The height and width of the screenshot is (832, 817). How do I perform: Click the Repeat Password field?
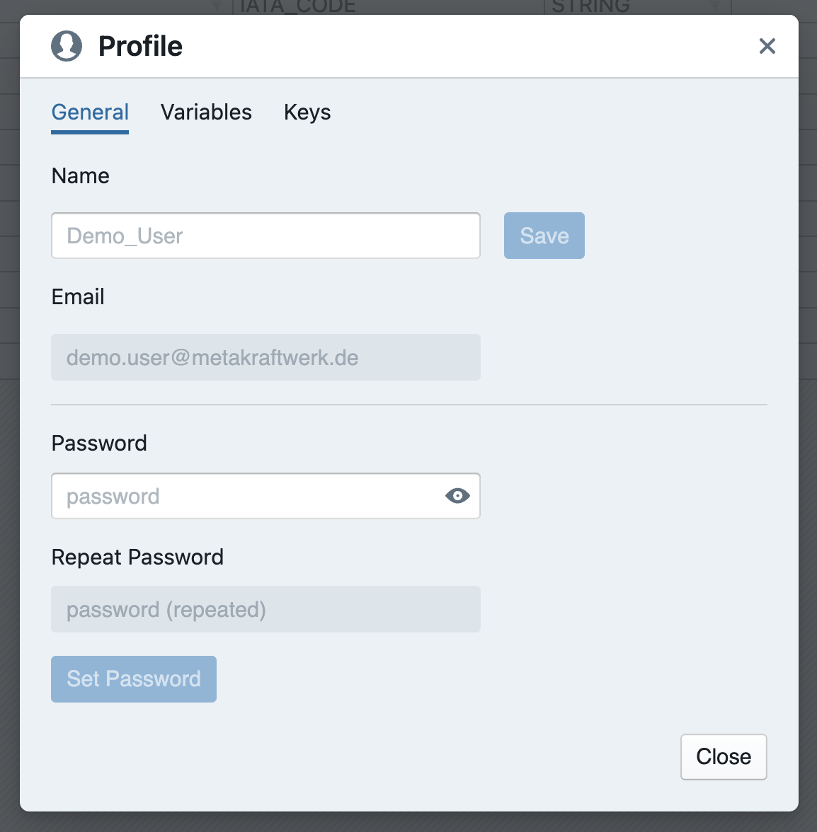[x=265, y=609]
